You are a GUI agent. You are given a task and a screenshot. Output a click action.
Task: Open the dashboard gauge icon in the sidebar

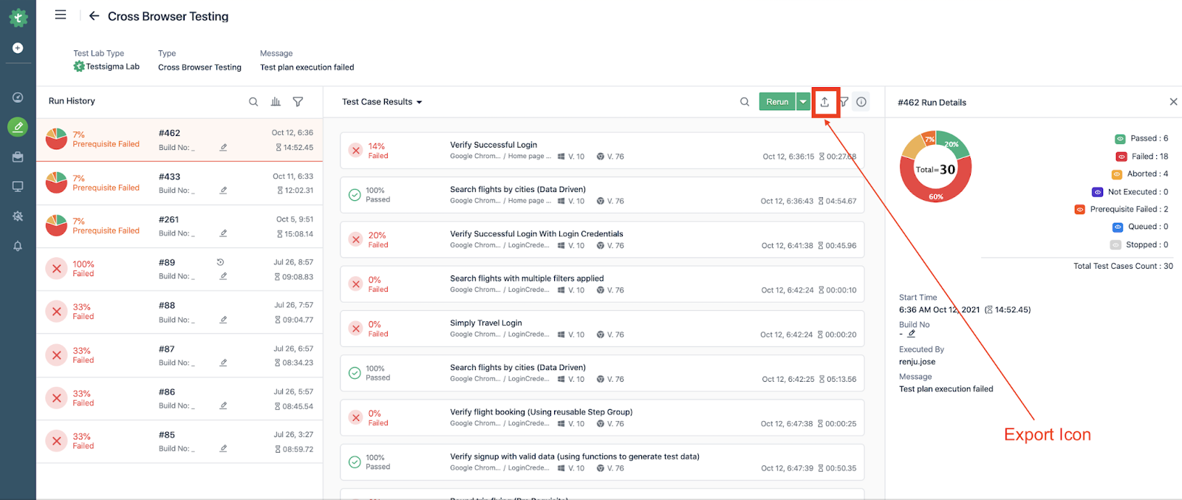18,97
